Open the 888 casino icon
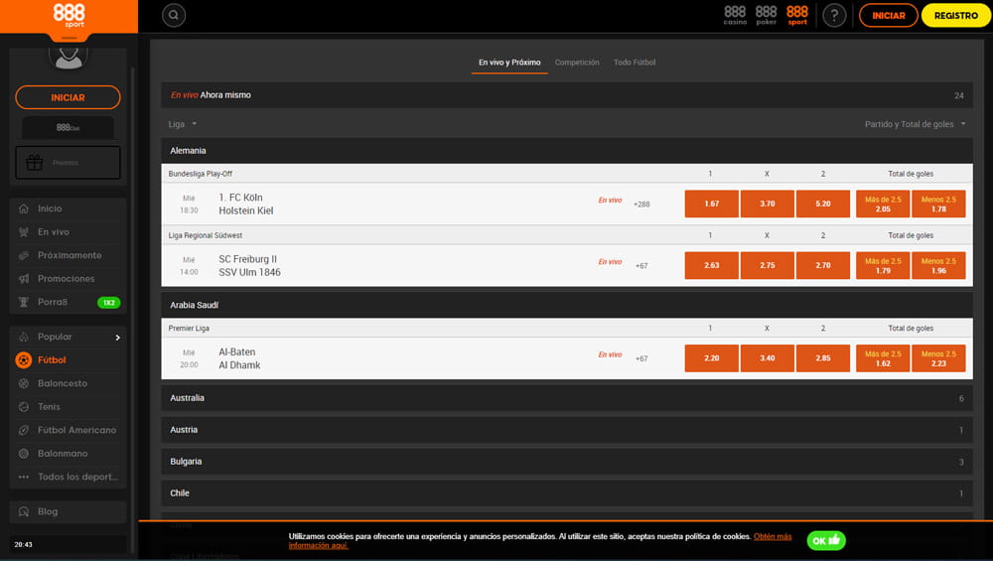Viewport: 993px width, 561px height. (x=735, y=15)
